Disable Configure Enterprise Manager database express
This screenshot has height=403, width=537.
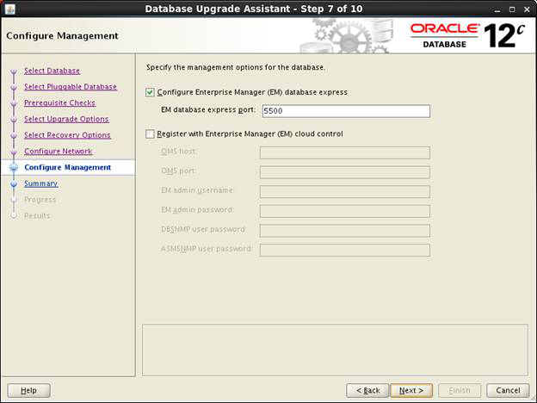tap(151, 92)
